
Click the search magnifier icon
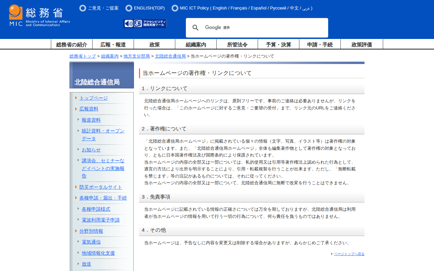click(196, 28)
